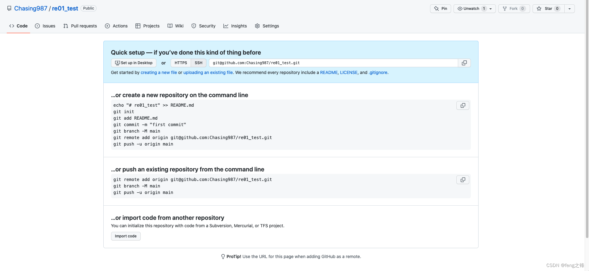The height and width of the screenshot is (271, 589).
Task: Select the SSH protocol option
Action: pos(198,63)
